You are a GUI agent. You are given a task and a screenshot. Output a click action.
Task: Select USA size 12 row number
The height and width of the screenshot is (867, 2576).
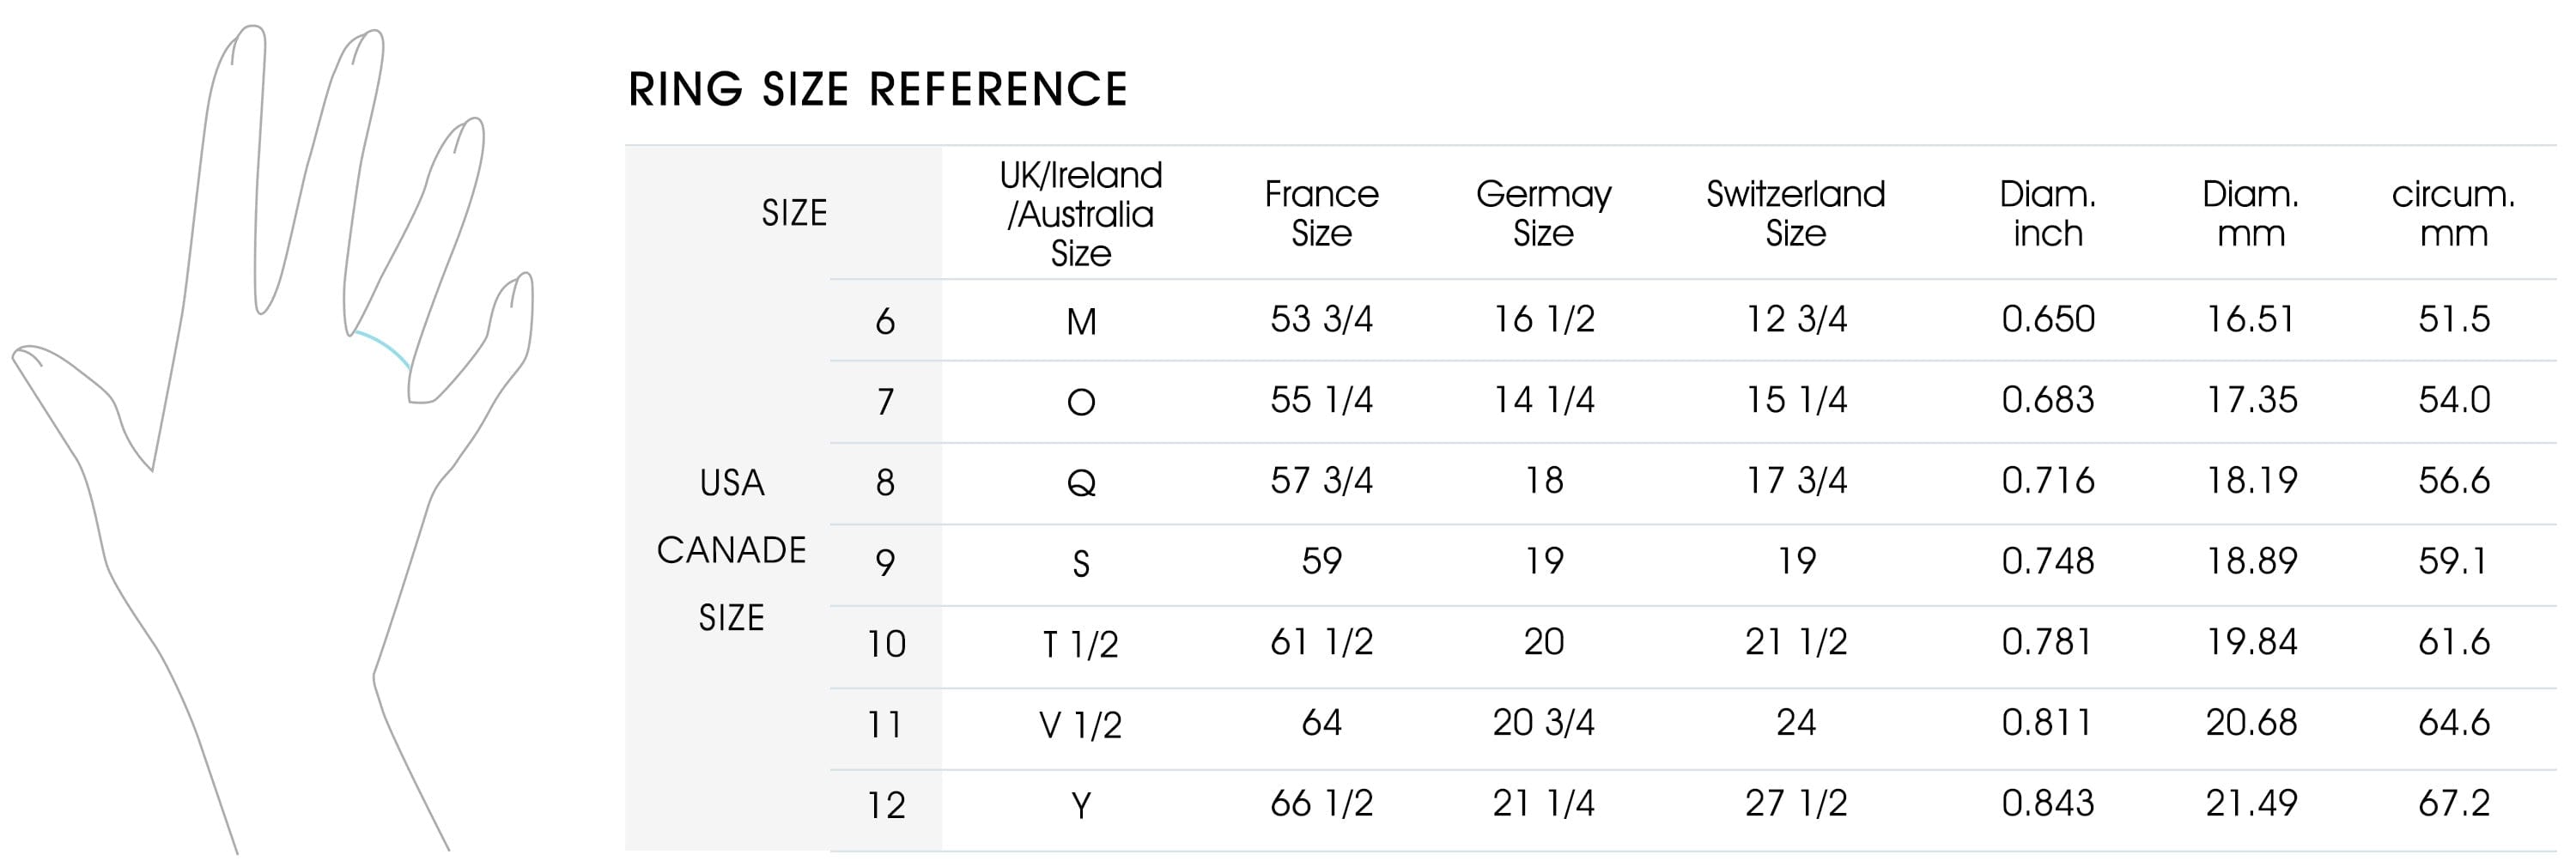coord(886,806)
